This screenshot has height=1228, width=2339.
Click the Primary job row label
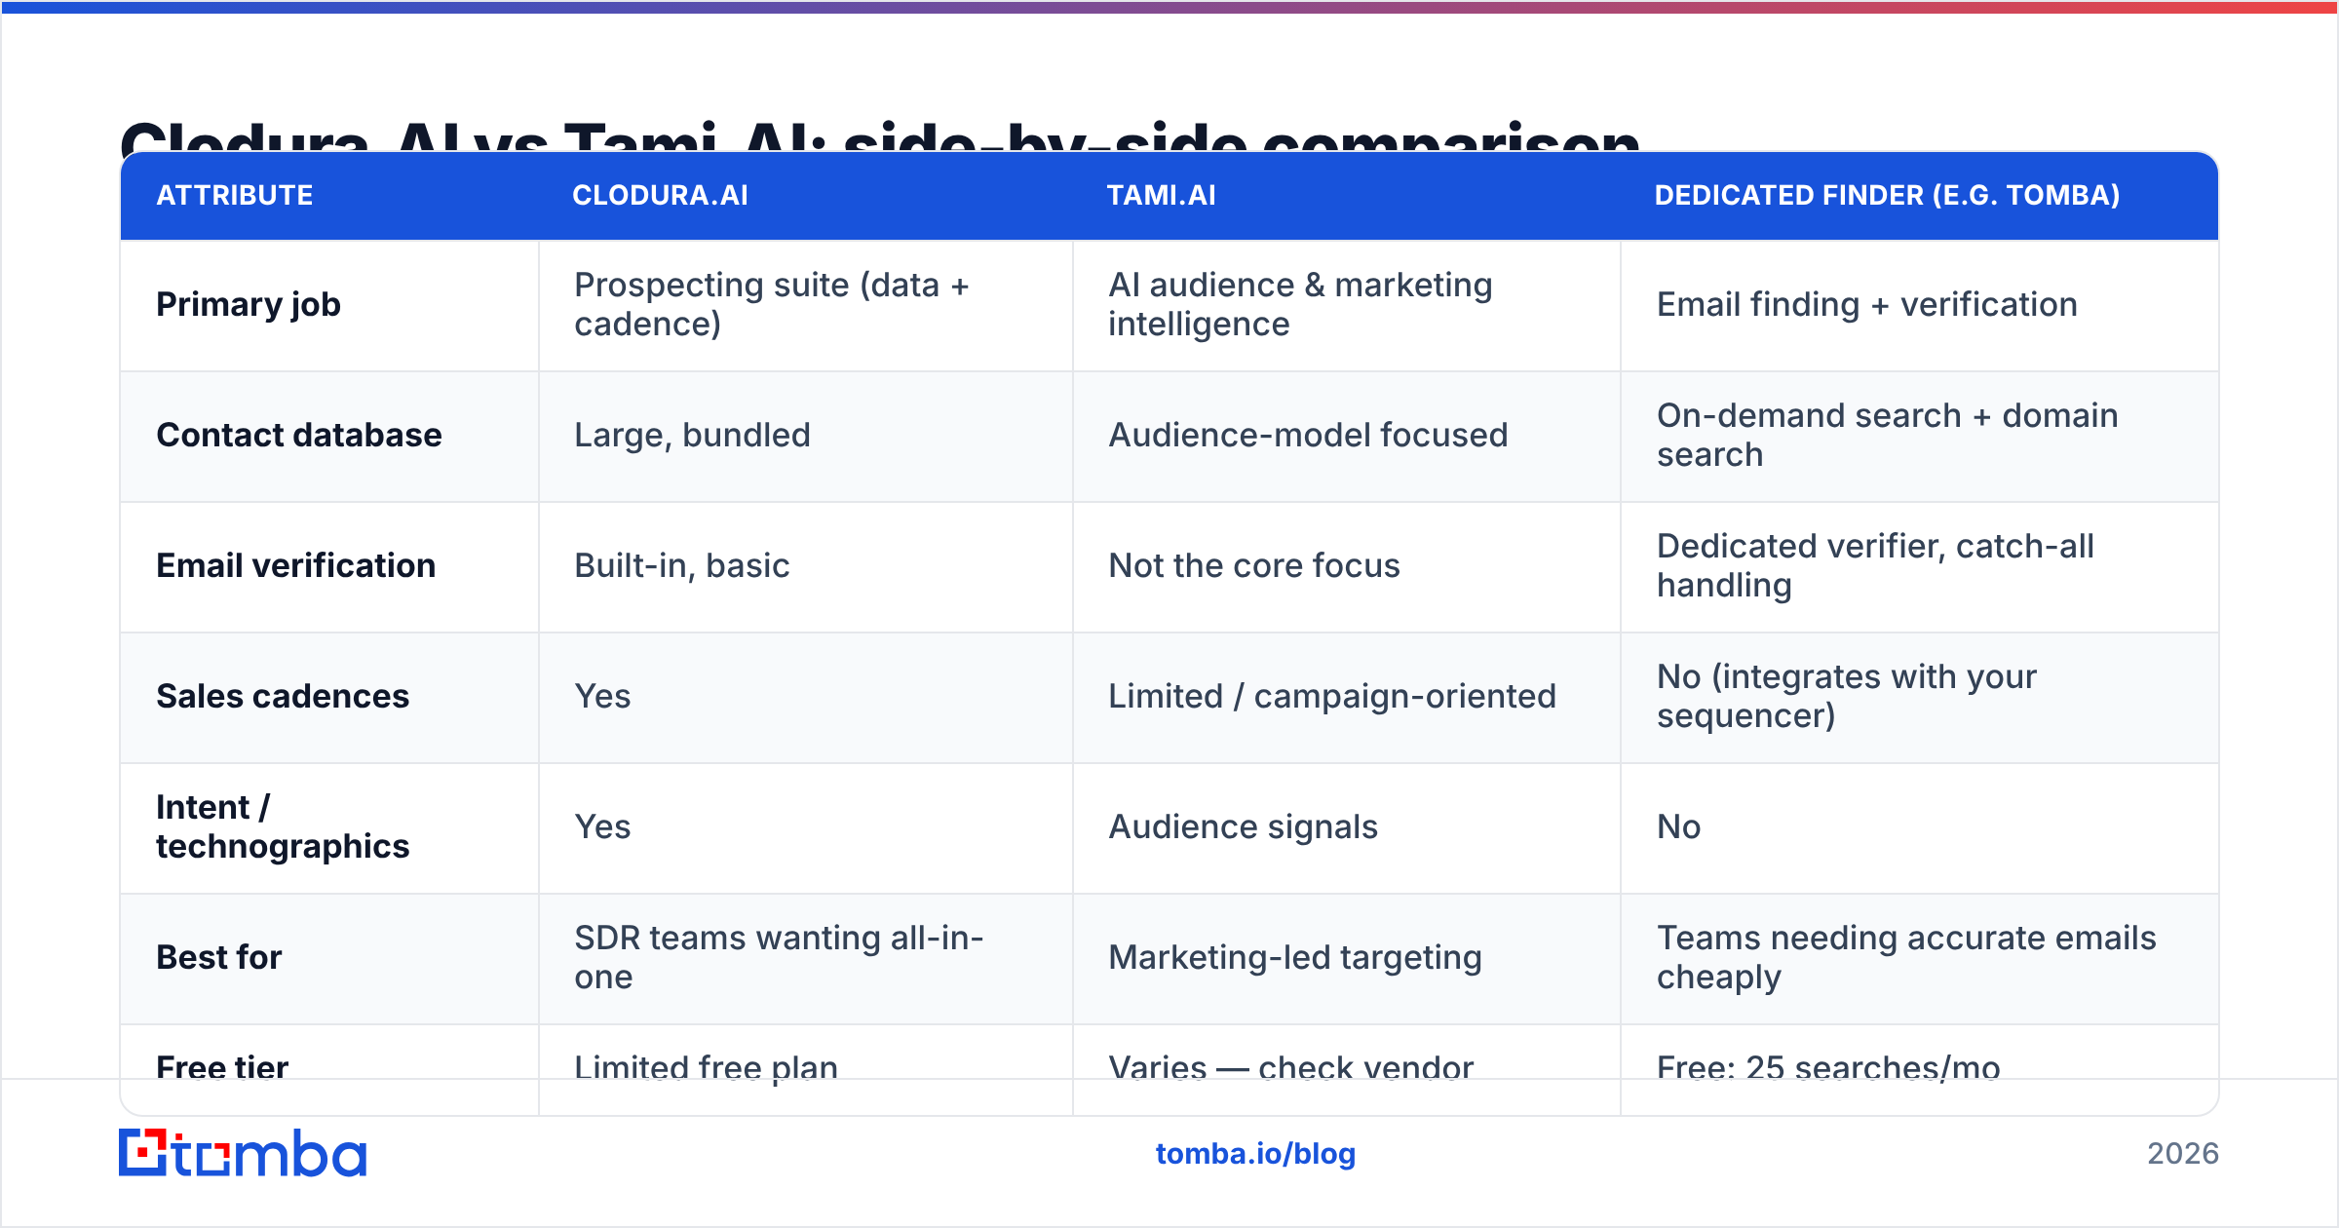coord(249,304)
